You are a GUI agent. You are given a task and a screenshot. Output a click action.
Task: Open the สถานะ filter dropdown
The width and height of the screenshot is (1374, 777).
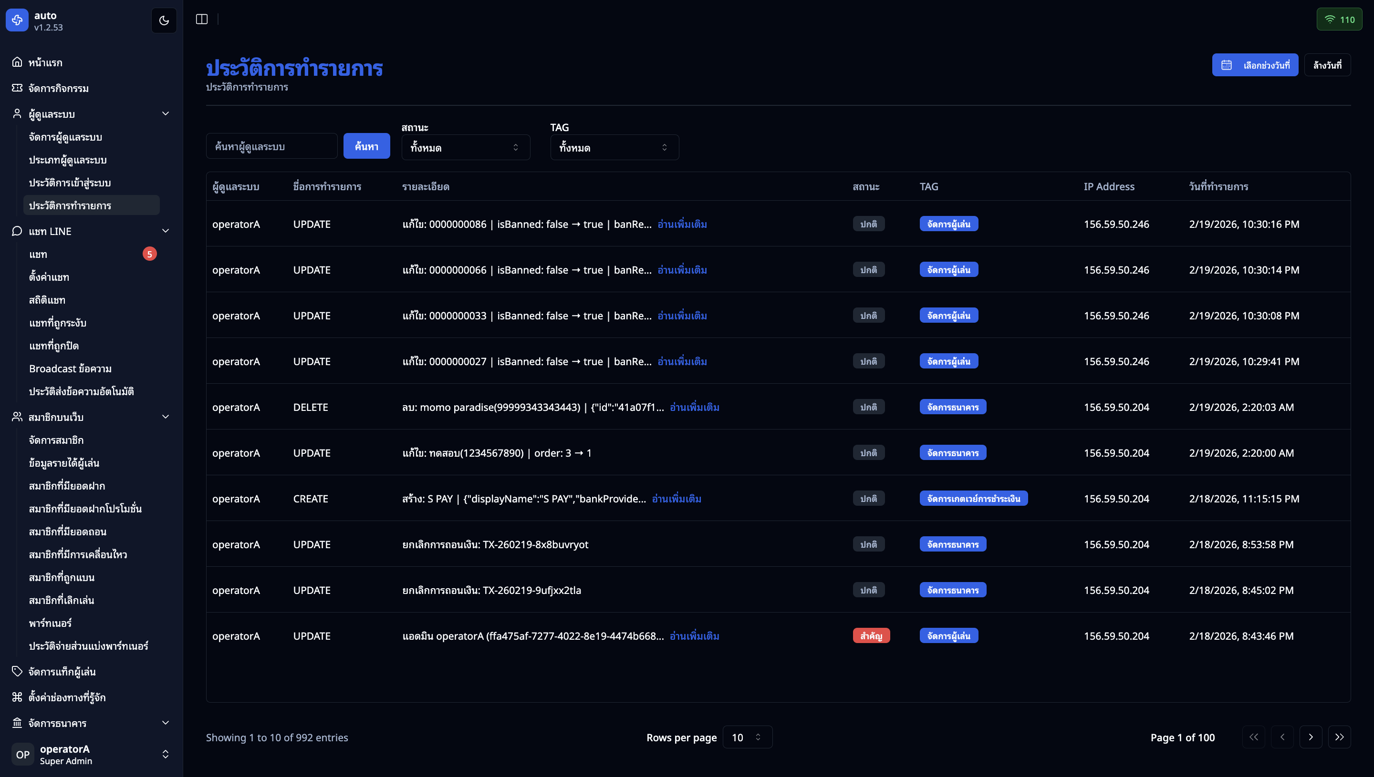coord(465,147)
